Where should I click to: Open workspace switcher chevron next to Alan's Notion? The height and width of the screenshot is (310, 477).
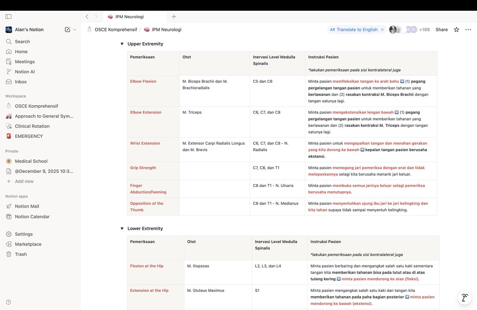click(x=74, y=29)
